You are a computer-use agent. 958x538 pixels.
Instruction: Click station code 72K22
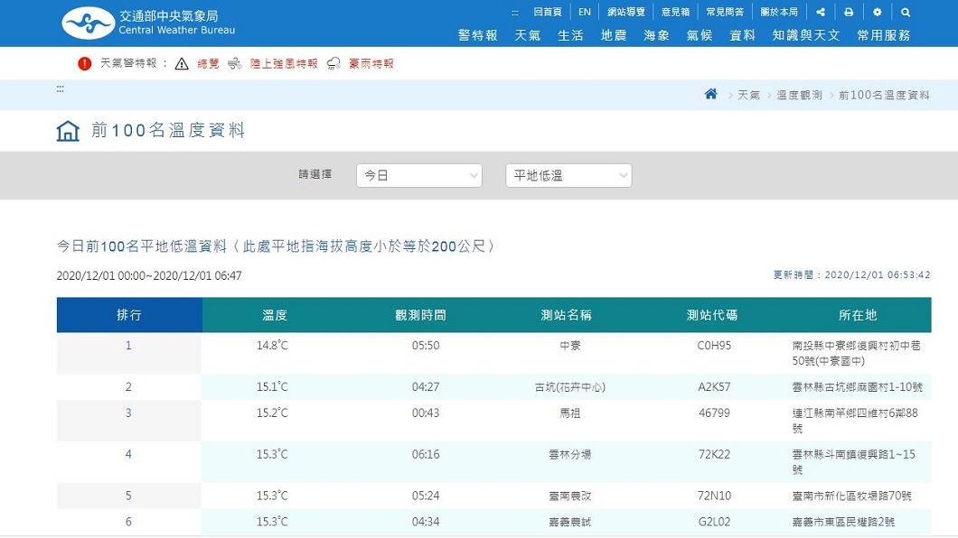pos(714,455)
